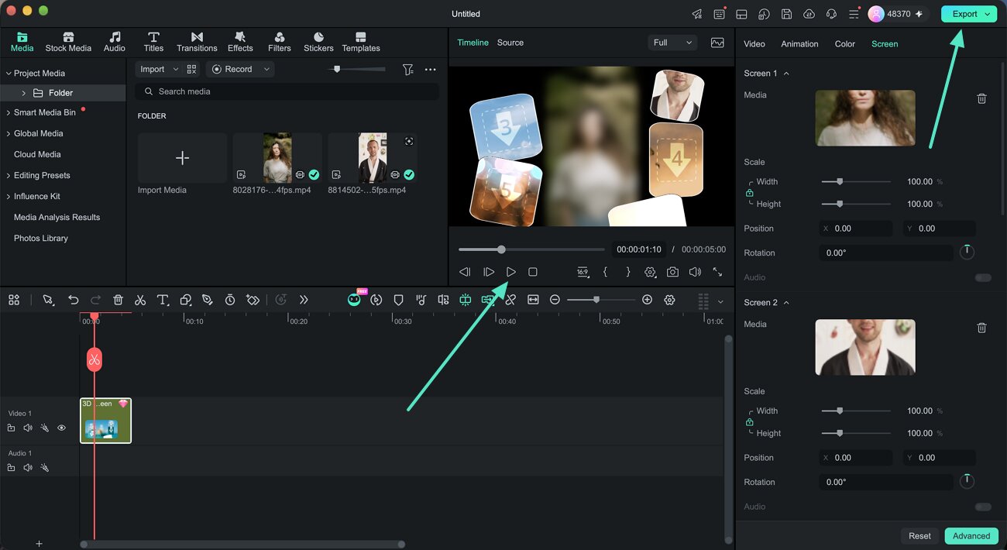Switch to the Color properties tab
Image resolution: width=1007 pixels, height=550 pixels.
point(844,44)
